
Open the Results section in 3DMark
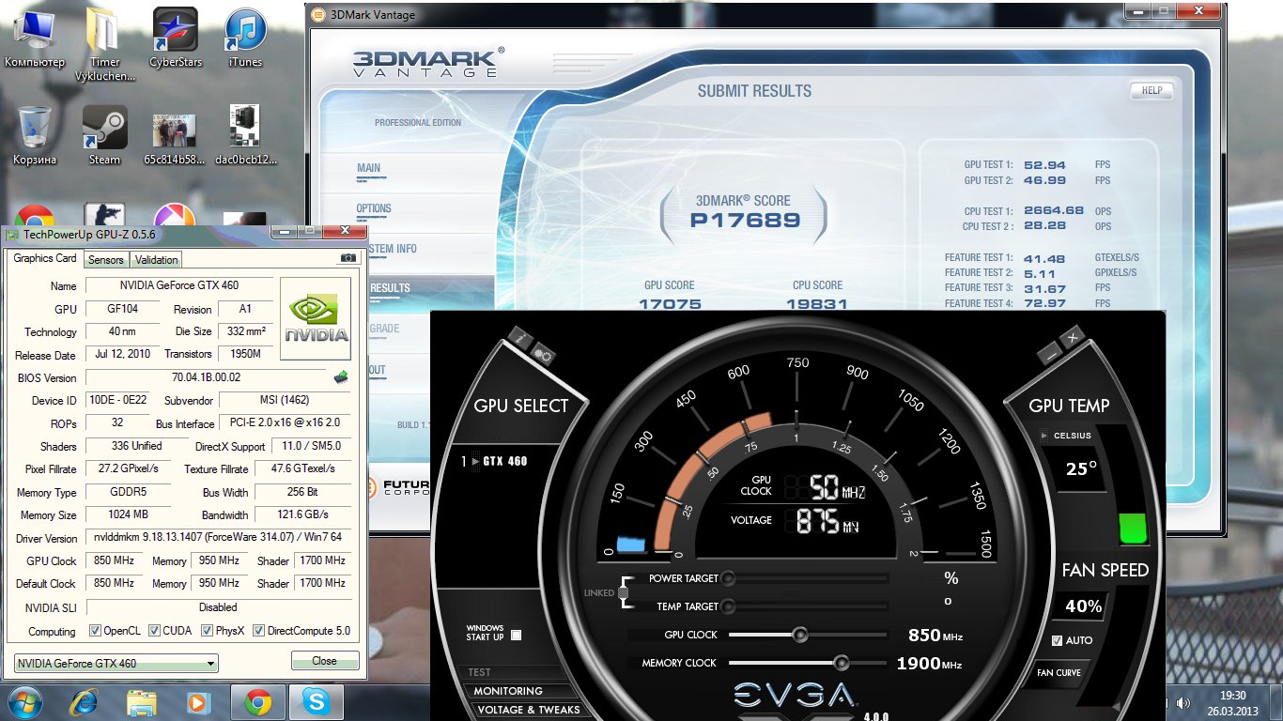coord(390,288)
